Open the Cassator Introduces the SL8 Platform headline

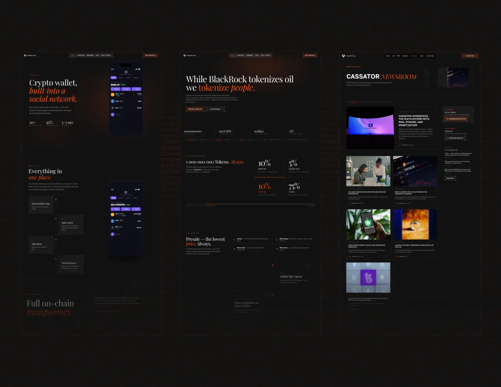(x=414, y=121)
